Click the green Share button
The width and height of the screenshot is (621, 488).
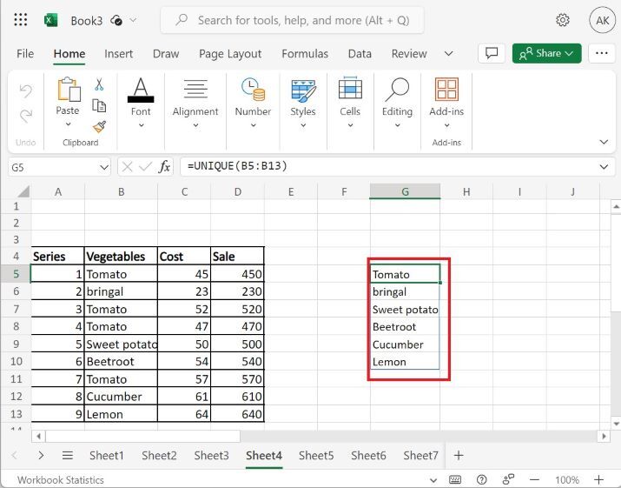[546, 53]
